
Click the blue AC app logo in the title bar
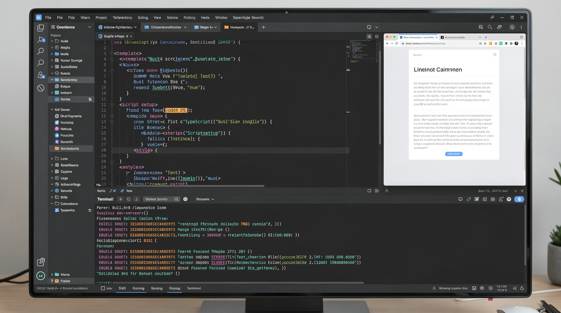(x=39, y=18)
